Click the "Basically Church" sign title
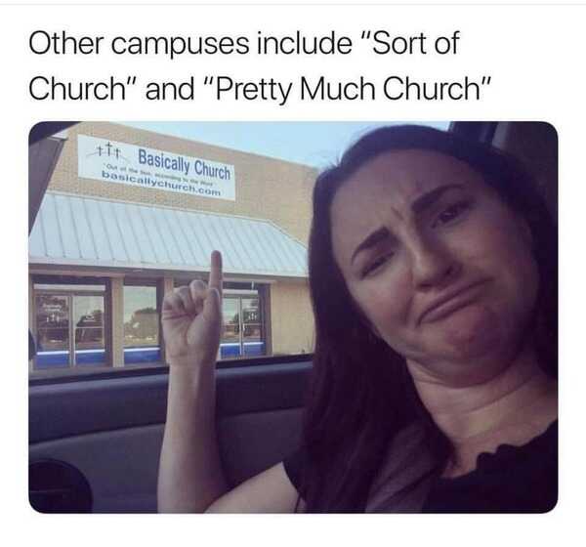 tap(185, 164)
